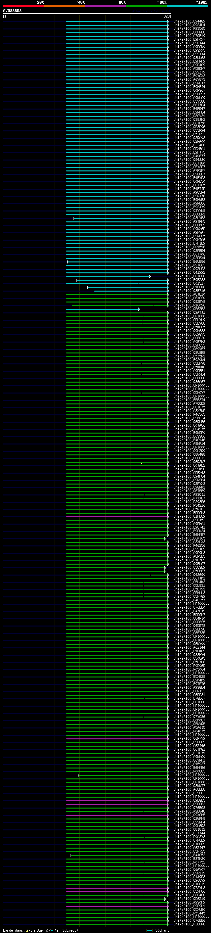Viewport: 211px width, 933px height.
Task: Click hit label UniRef100_A6ZI47
Action: [189, 848]
